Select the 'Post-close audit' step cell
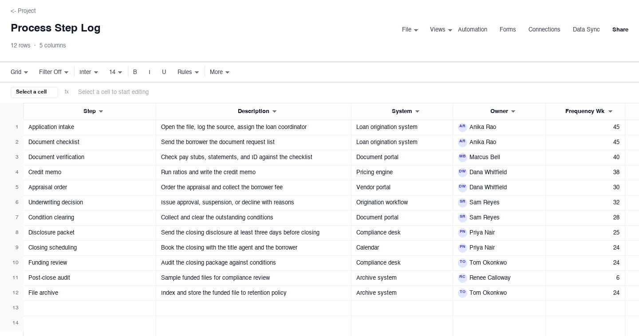 [90, 278]
